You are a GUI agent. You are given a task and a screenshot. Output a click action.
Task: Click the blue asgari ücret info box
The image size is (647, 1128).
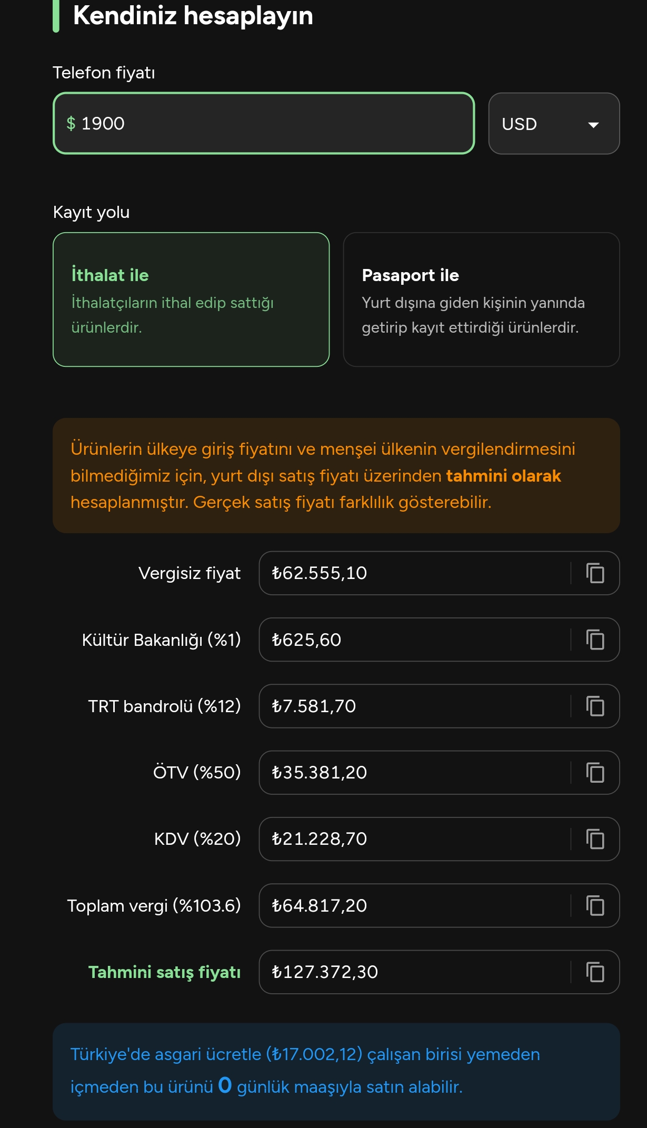(x=336, y=1071)
